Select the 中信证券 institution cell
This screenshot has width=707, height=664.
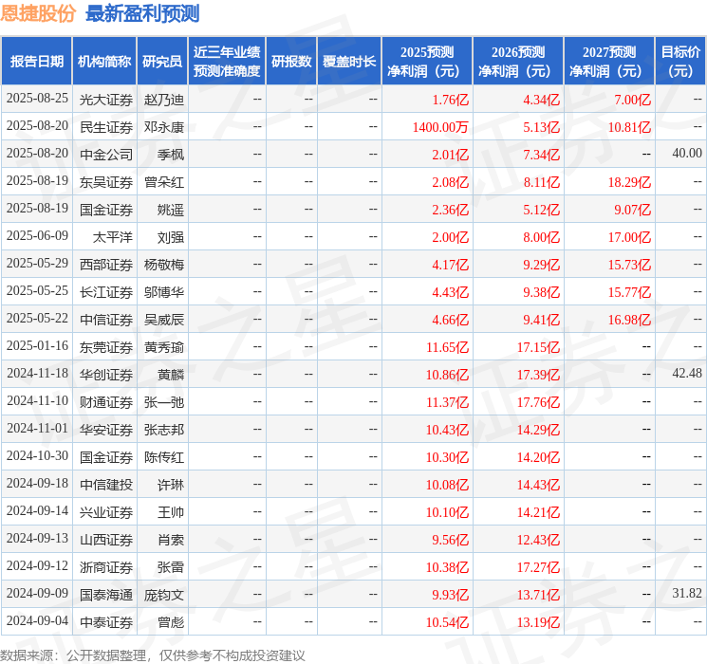pyautogui.click(x=106, y=320)
